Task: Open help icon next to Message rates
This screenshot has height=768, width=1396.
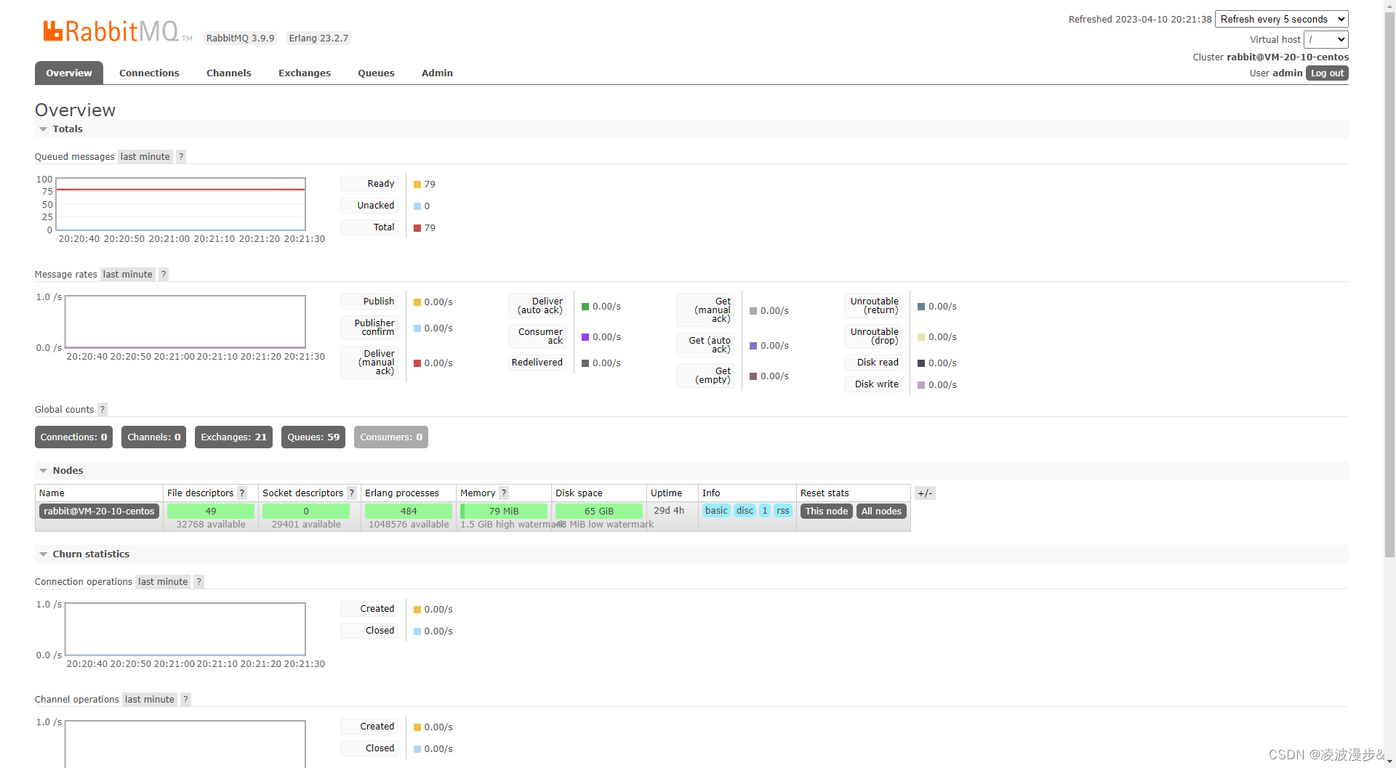Action: point(164,274)
